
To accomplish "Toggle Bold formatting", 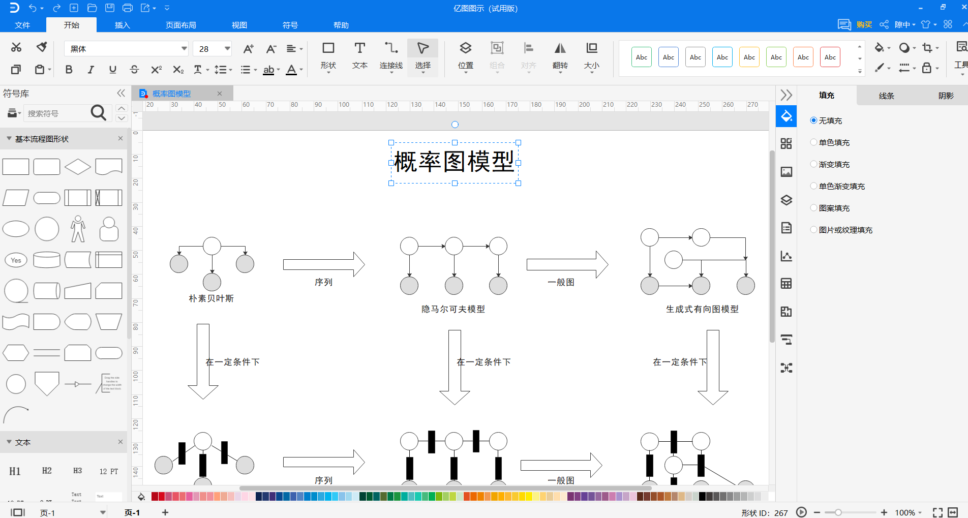I will pos(69,70).
